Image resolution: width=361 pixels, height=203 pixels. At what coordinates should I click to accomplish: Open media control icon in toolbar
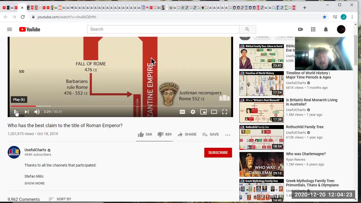335,17
